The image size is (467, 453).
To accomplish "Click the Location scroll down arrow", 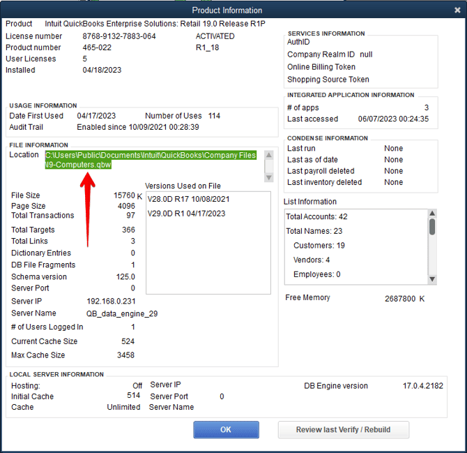I will click(x=269, y=177).
